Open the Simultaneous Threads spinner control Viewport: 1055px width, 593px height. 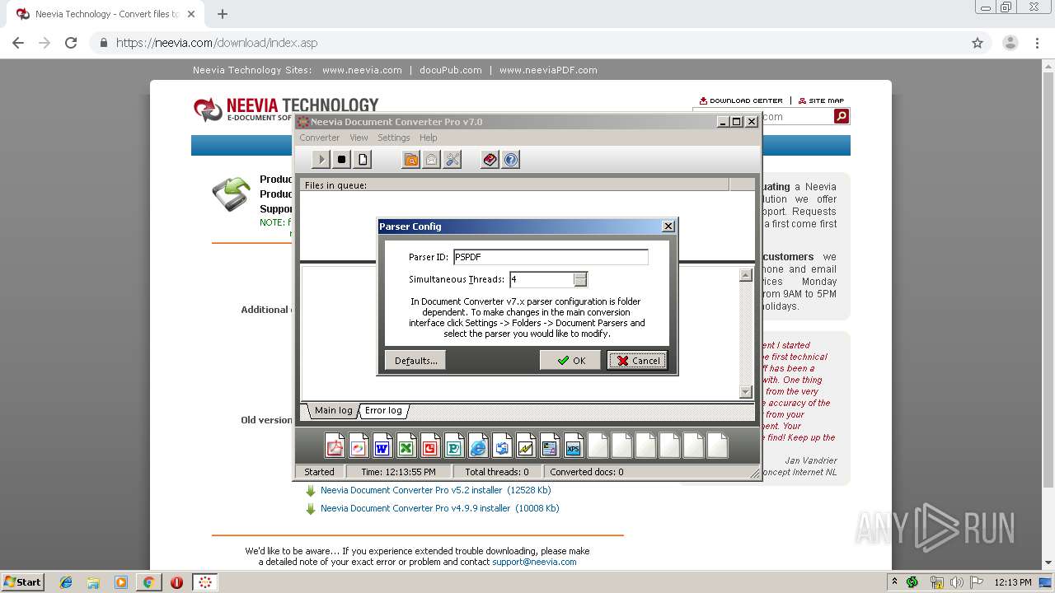(x=580, y=279)
